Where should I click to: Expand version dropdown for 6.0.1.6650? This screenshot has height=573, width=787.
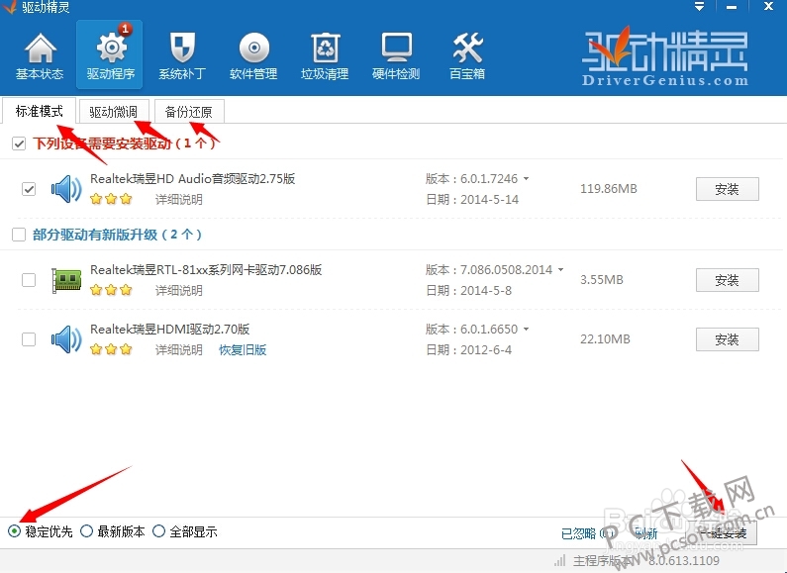(526, 330)
